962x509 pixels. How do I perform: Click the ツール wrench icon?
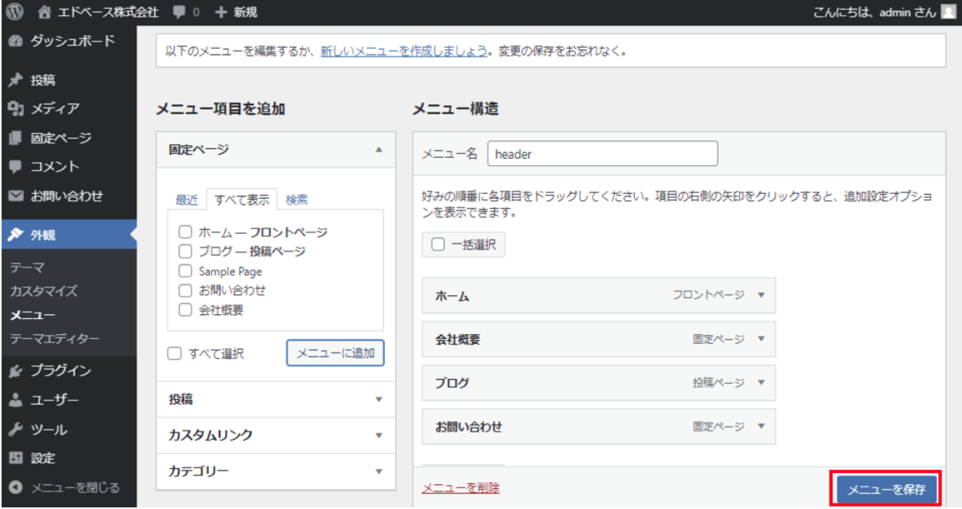click(15, 430)
